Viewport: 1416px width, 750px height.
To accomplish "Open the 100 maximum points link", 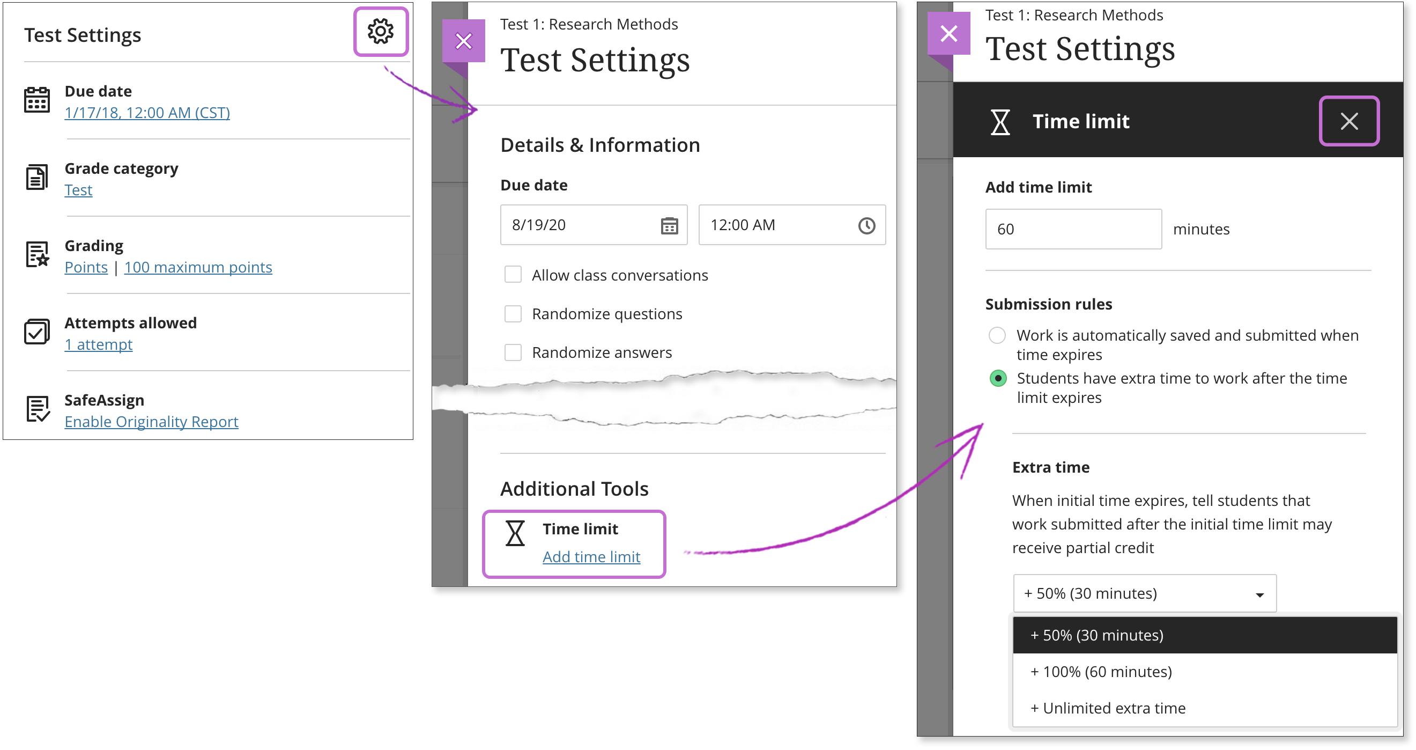I will click(x=198, y=267).
